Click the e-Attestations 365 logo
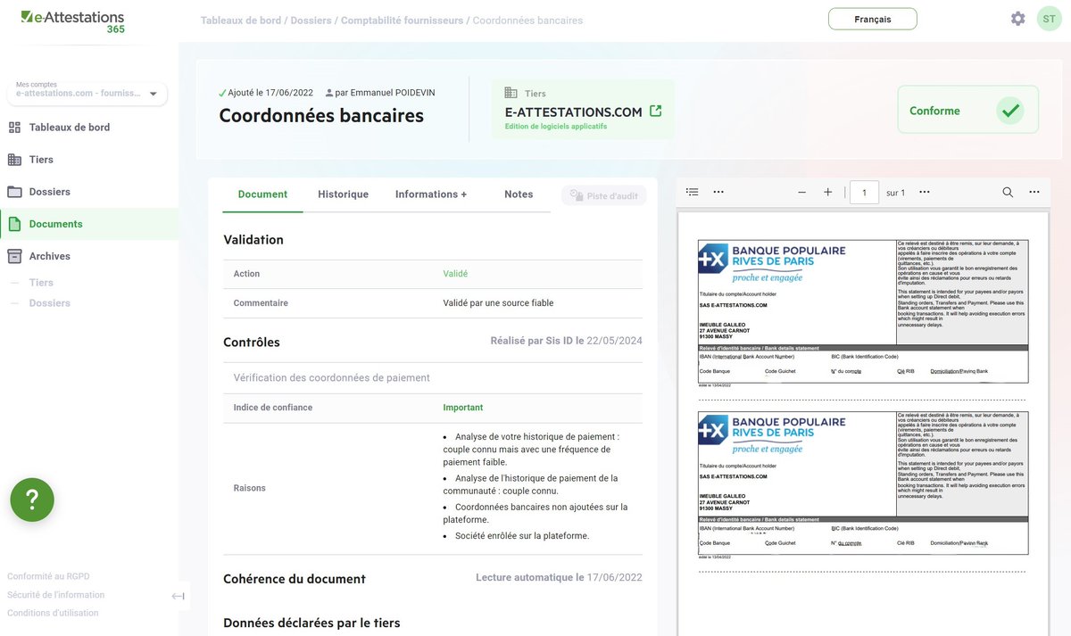 tap(73, 21)
